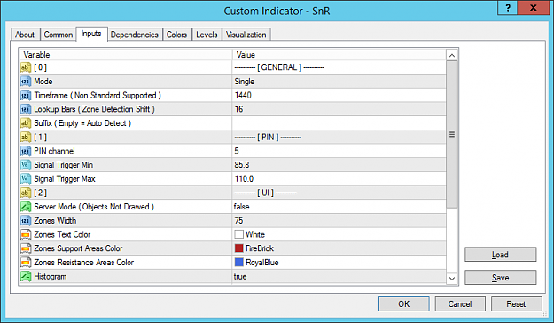Open the Timeframe value 1440 field
This screenshot has height=323, width=554.
point(339,95)
